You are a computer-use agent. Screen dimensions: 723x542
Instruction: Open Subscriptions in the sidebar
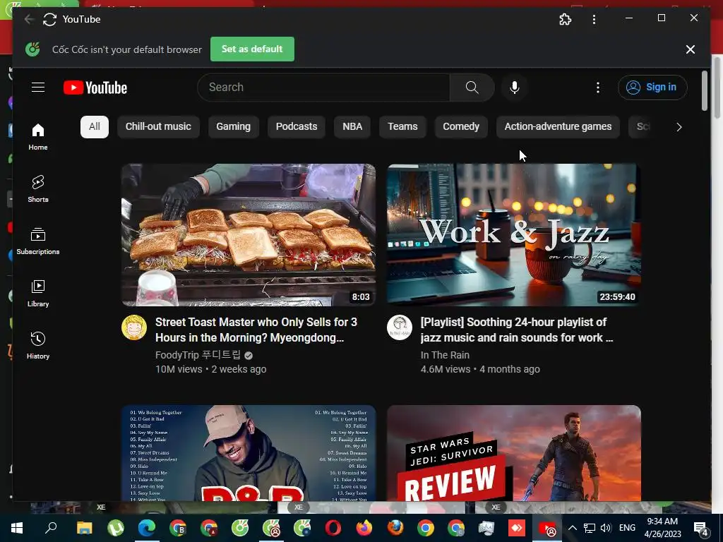pyautogui.click(x=38, y=241)
